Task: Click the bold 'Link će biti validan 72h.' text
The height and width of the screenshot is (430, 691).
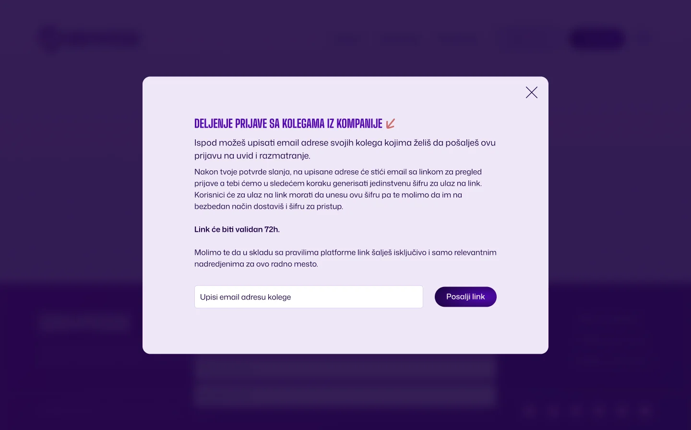Action: 237,229
